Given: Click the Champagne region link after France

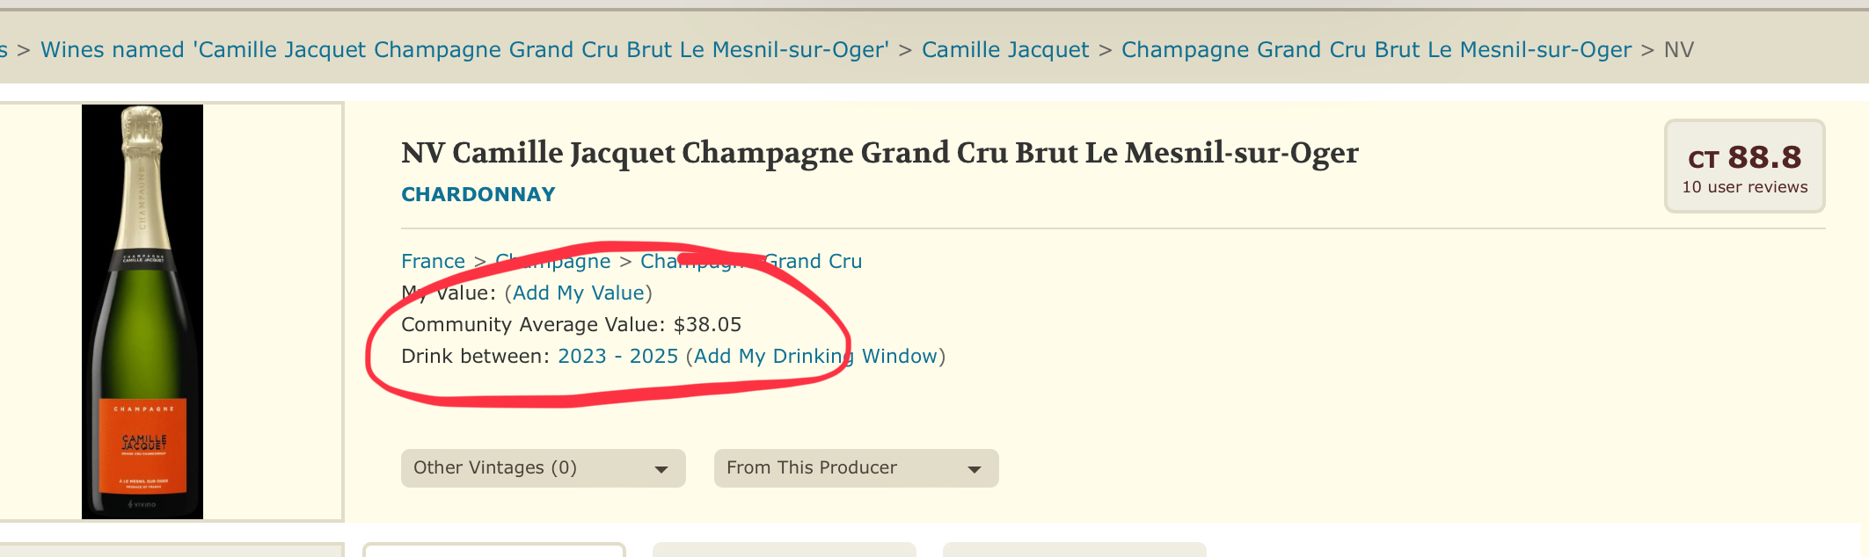Looking at the screenshot, I should point(553,261).
